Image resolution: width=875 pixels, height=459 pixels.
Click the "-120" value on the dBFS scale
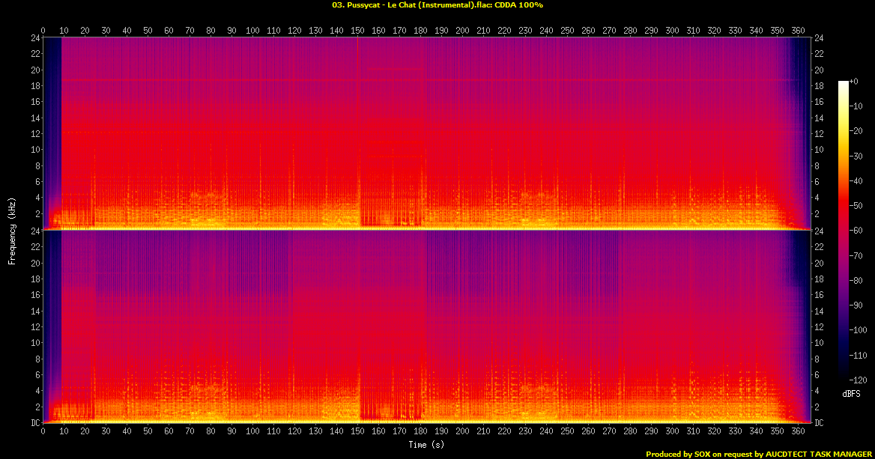coord(859,380)
